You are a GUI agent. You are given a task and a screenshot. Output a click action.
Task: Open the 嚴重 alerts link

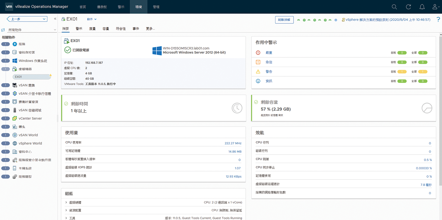pos(269,53)
